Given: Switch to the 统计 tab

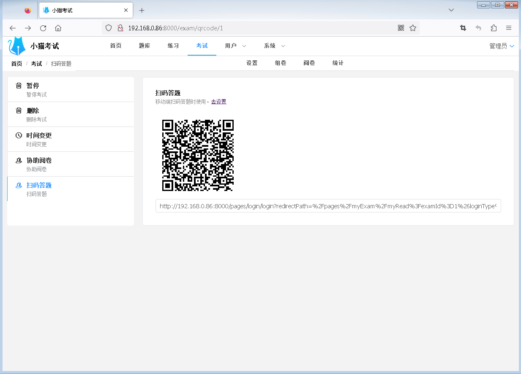Looking at the screenshot, I should 338,63.
